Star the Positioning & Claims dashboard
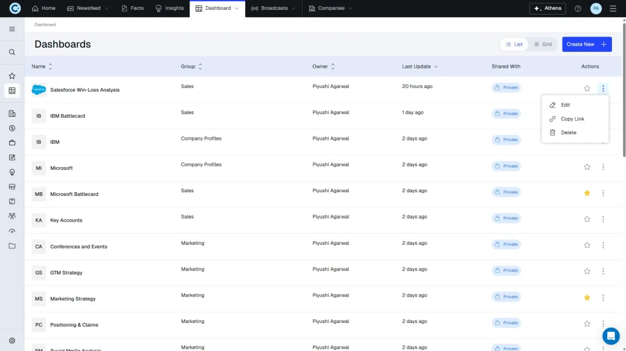This screenshot has width=626, height=351. pyautogui.click(x=587, y=324)
